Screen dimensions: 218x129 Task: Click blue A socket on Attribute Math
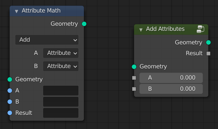[10, 91]
